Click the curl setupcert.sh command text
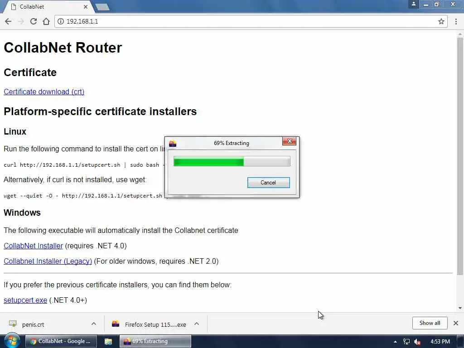 [84, 165]
